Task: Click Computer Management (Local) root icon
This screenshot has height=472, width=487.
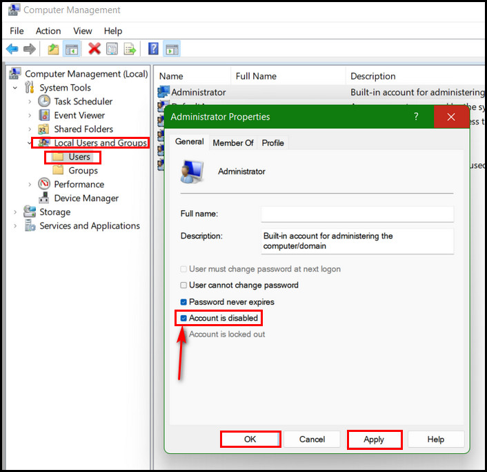Action: 15,73
